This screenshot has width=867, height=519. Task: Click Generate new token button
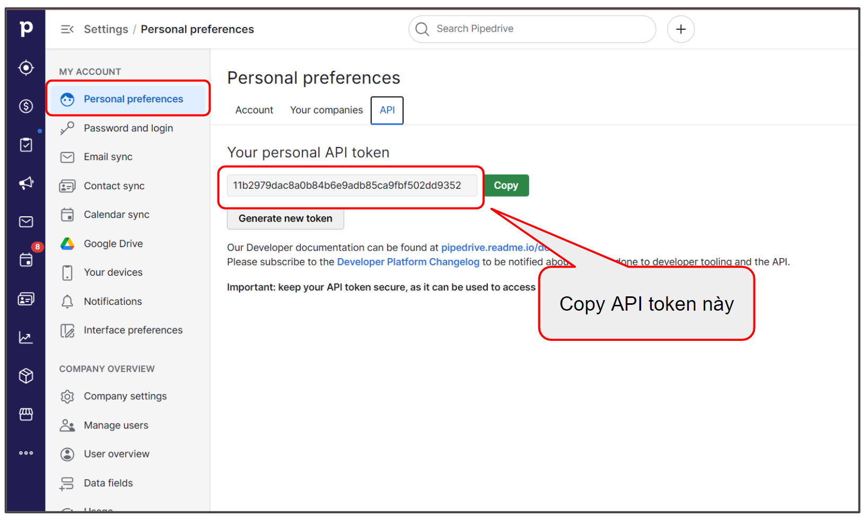point(285,218)
